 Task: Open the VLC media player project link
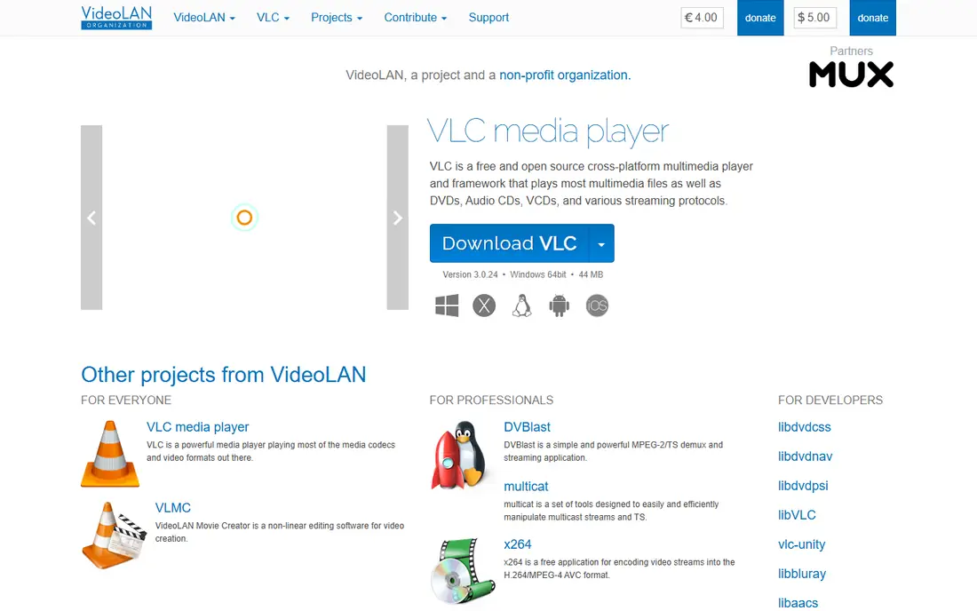coord(197,426)
